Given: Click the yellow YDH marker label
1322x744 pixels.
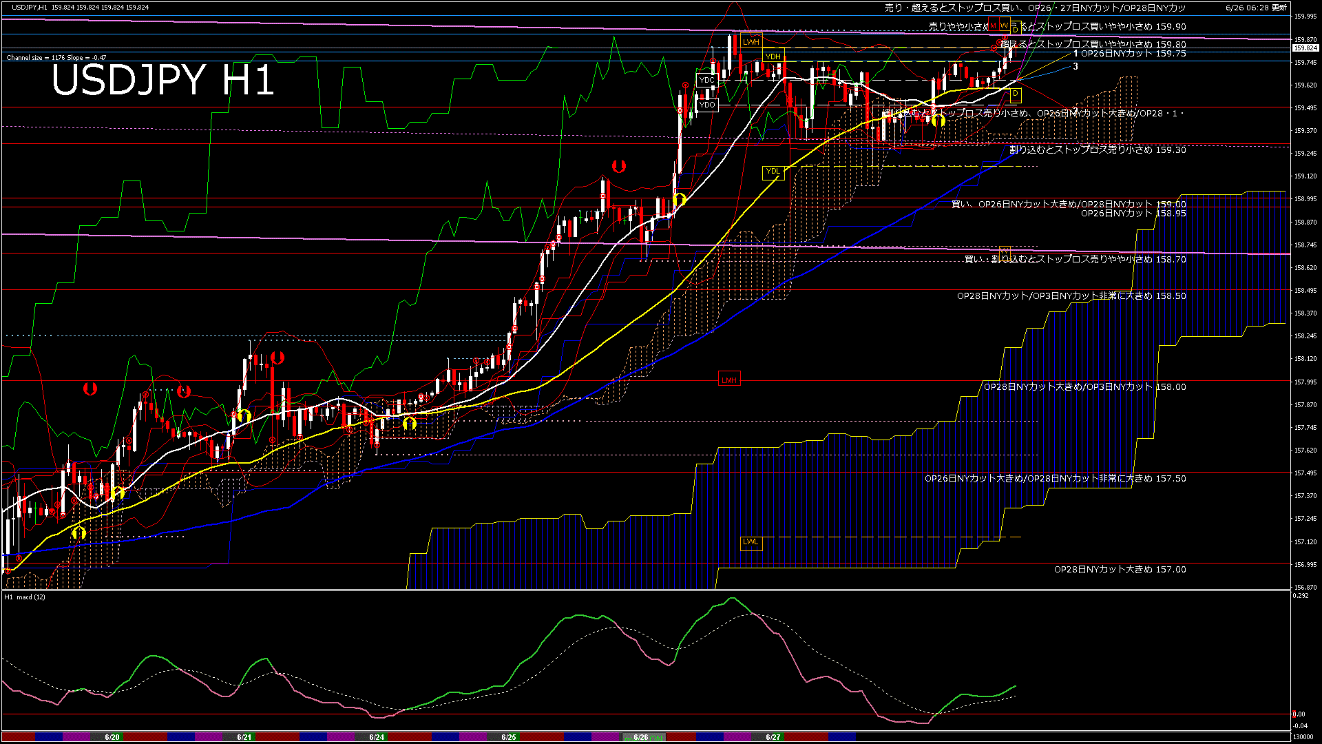Looking at the screenshot, I should pyautogui.click(x=773, y=56).
